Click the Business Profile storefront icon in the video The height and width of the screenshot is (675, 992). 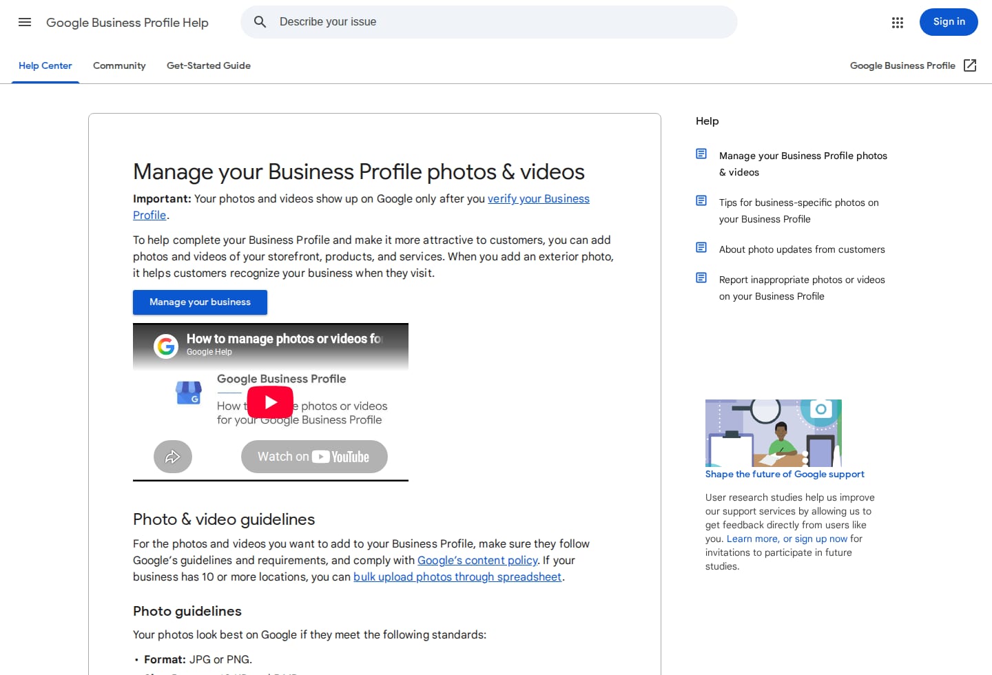pos(189,393)
